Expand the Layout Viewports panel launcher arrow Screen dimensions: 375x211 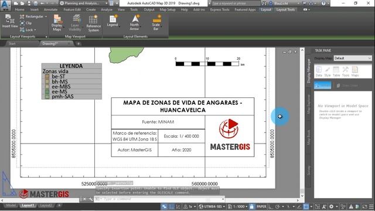(46, 36)
